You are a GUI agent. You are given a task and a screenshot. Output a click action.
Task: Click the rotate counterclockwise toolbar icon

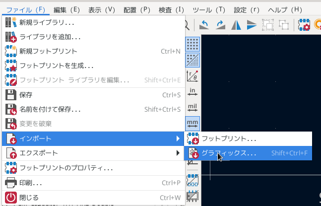[x=204, y=25]
